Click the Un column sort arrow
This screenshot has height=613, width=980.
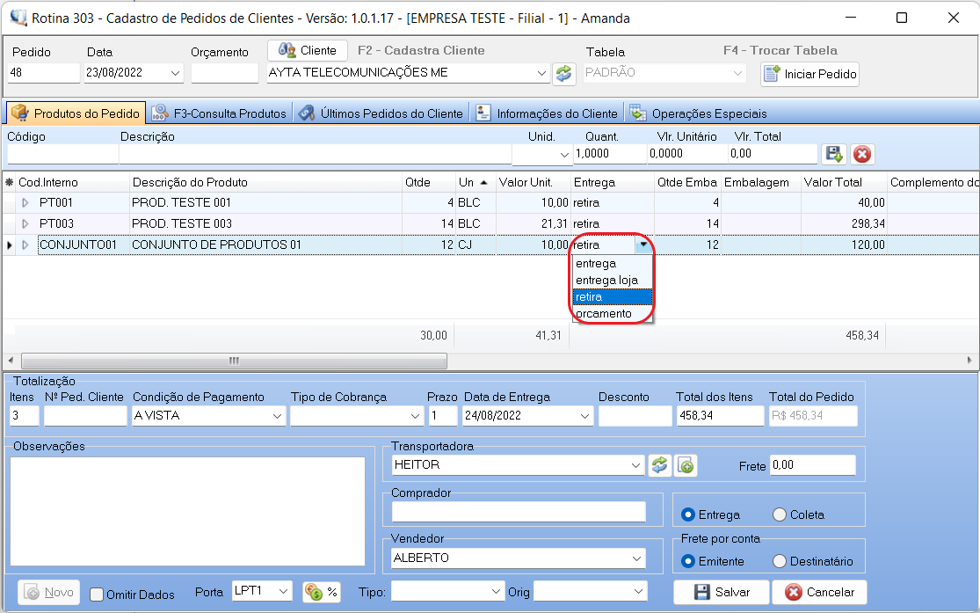point(483,183)
